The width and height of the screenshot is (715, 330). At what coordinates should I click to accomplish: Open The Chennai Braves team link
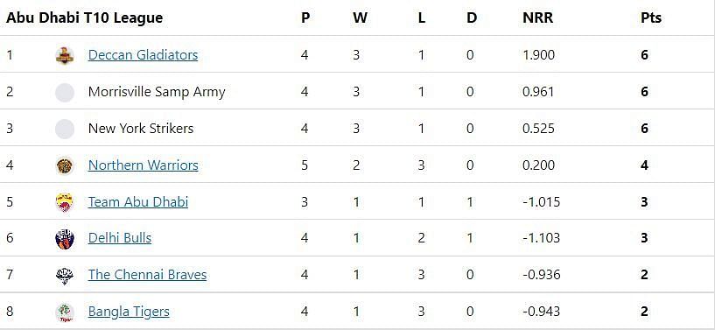(147, 275)
